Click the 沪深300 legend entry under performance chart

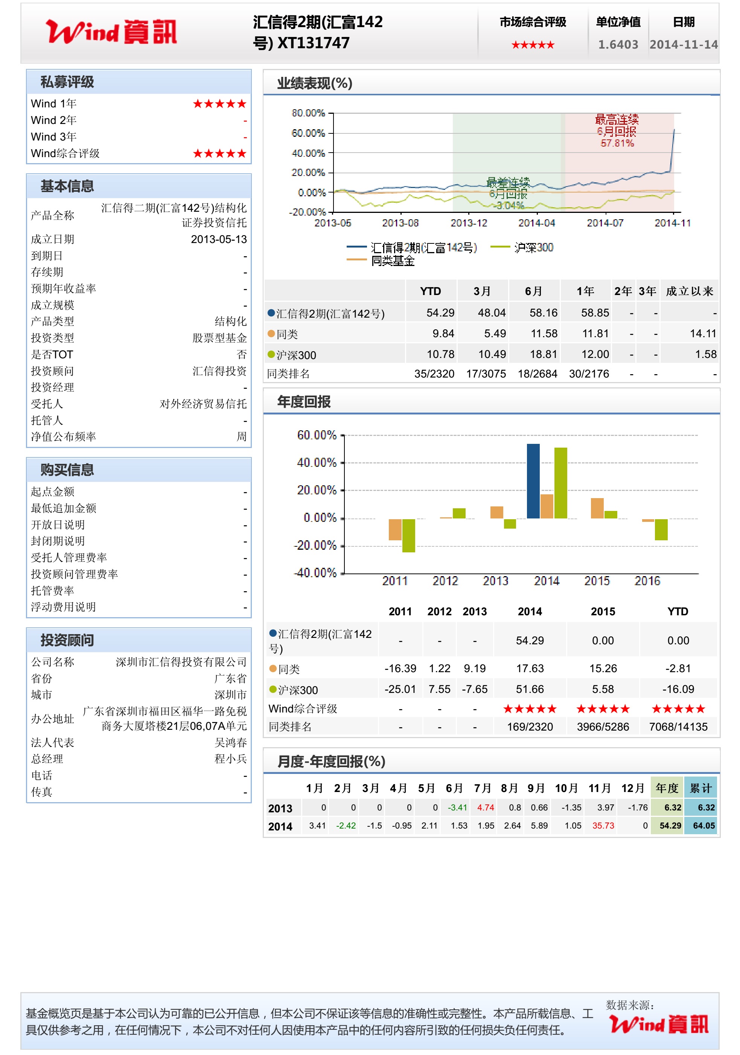click(x=522, y=248)
